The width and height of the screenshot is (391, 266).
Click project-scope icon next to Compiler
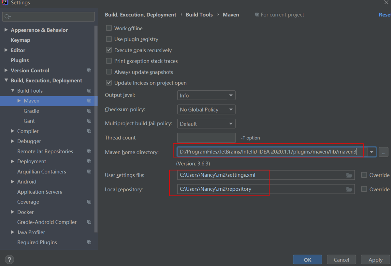click(89, 131)
